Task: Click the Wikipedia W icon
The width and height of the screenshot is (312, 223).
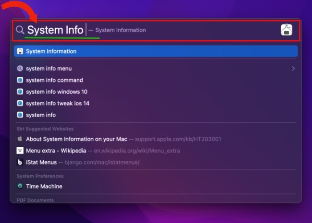Action: (20, 151)
